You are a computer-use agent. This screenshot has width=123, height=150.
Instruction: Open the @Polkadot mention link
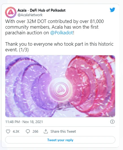point(62,33)
